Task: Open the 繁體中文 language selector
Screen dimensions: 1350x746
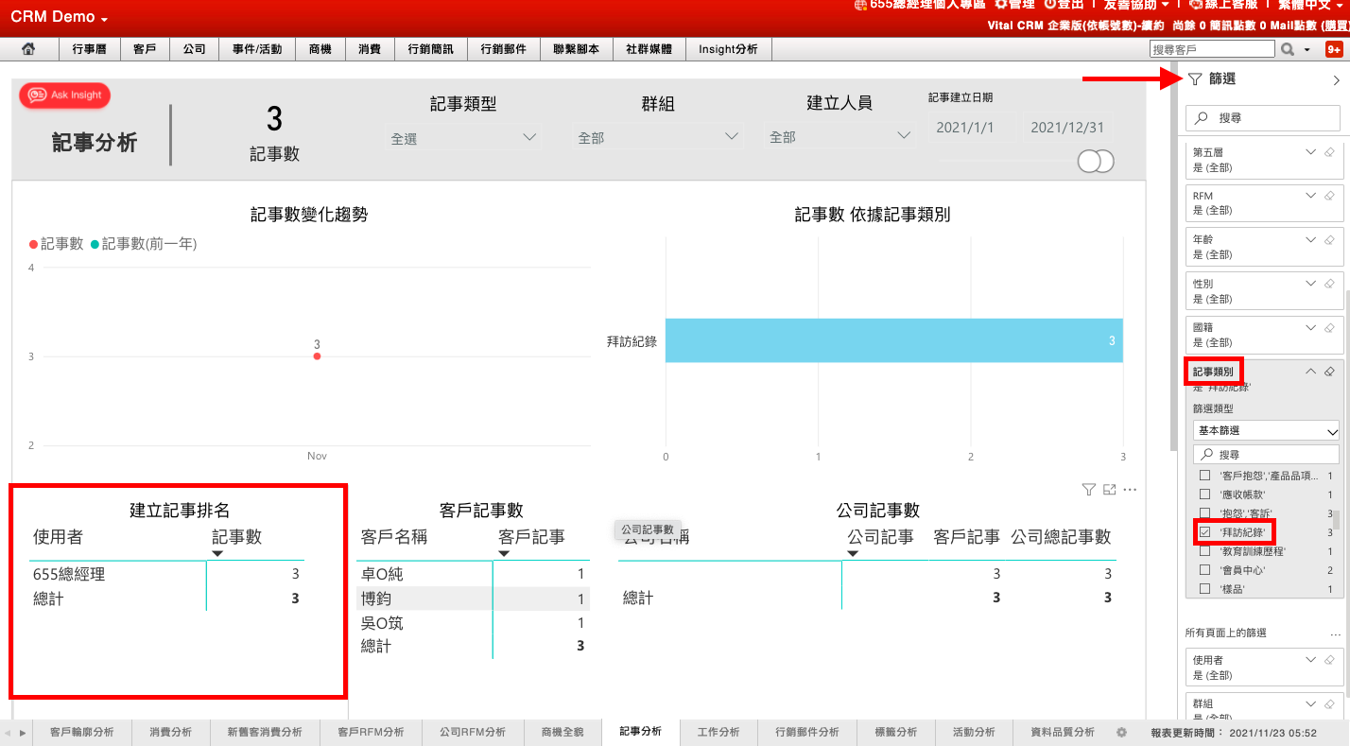Action: (1310, 5)
